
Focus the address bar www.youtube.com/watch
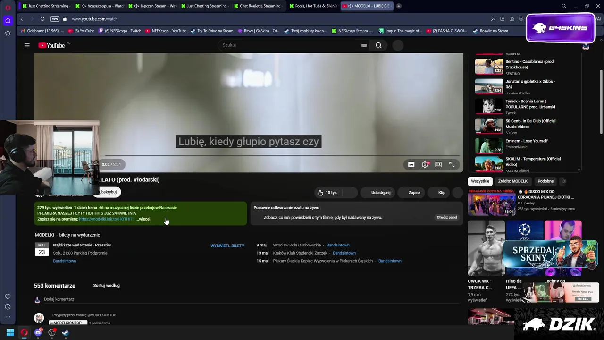tap(94, 19)
